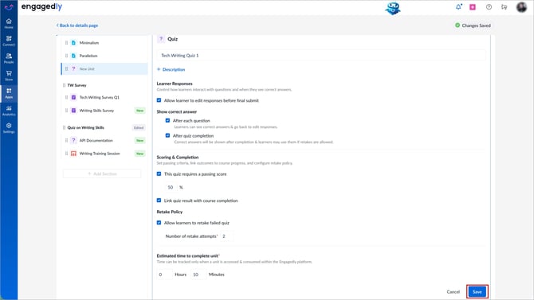Open the Settings sidebar item
The height and width of the screenshot is (300, 534).
tap(9, 128)
